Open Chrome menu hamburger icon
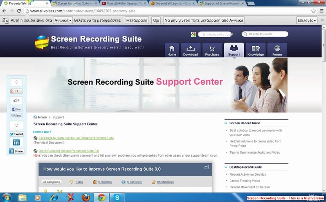The height and width of the screenshot is (202, 326). click(321, 11)
